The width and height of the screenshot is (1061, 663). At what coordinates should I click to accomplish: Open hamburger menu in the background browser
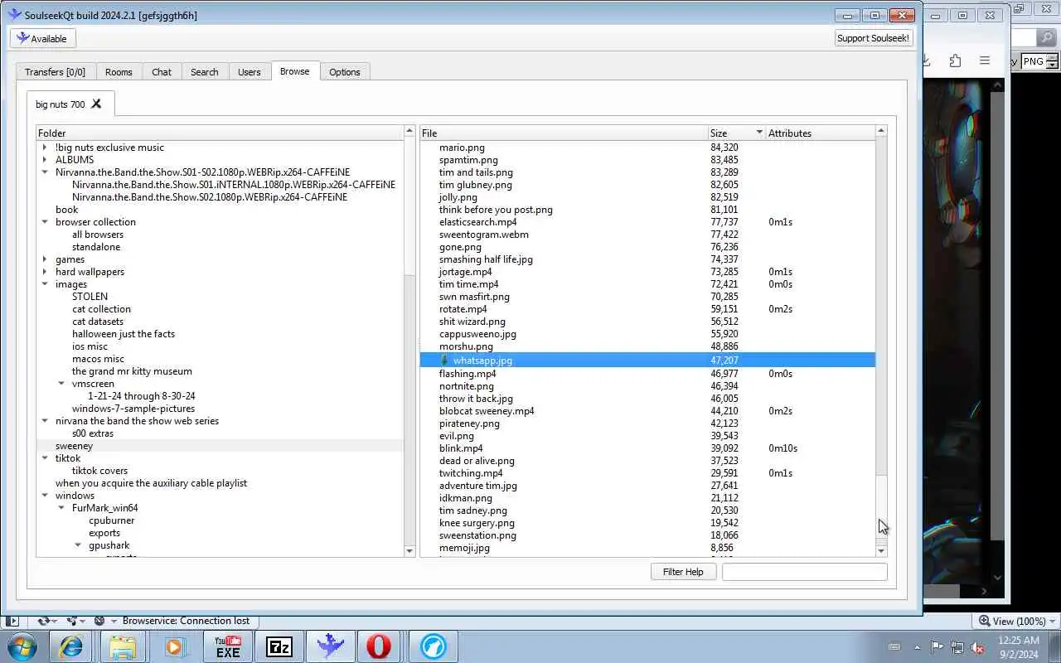coord(985,60)
